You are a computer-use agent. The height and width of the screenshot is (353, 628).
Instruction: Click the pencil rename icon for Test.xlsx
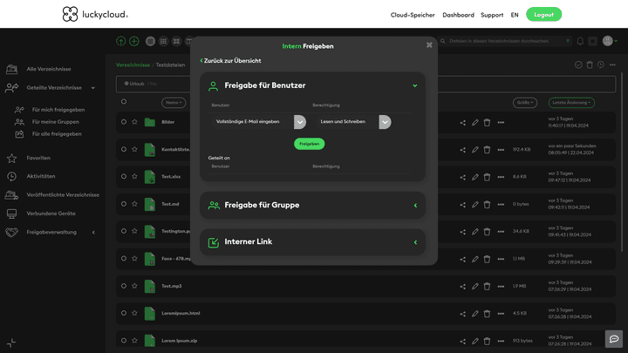pyautogui.click(x=475, y=177)
